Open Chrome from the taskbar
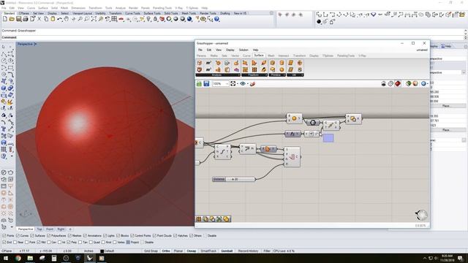This screenshot has width=468, height=263. [x=18, y=258]
